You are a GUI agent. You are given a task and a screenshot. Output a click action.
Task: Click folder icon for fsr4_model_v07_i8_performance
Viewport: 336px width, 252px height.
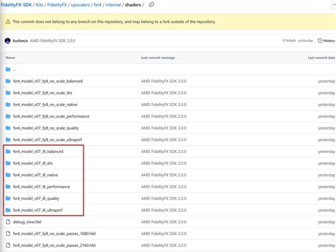point(8,186)
